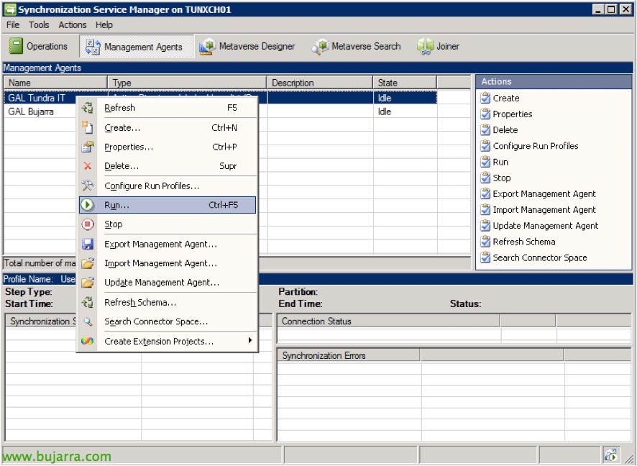Image resolution: width=637 pixels, height=466 pixels.
Task: Select Refresh Schema... in the context menu
Action: (168, 302)
